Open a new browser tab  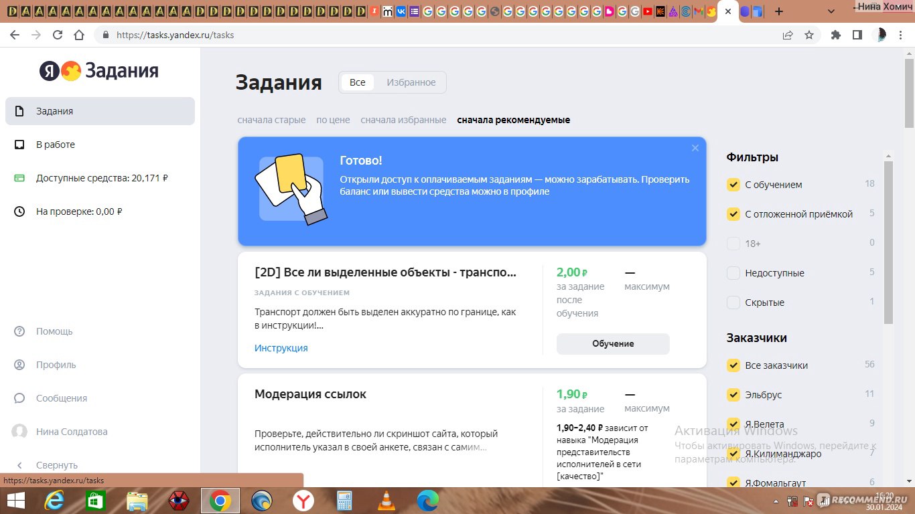pos(778,11)
